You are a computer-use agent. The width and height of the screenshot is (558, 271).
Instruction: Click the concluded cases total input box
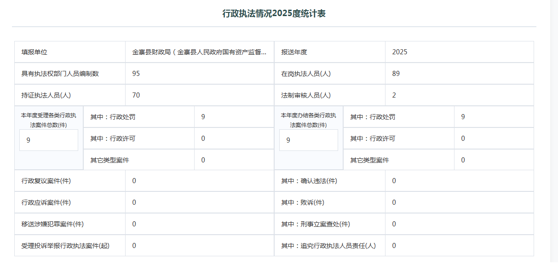click(x=308, y=140)
